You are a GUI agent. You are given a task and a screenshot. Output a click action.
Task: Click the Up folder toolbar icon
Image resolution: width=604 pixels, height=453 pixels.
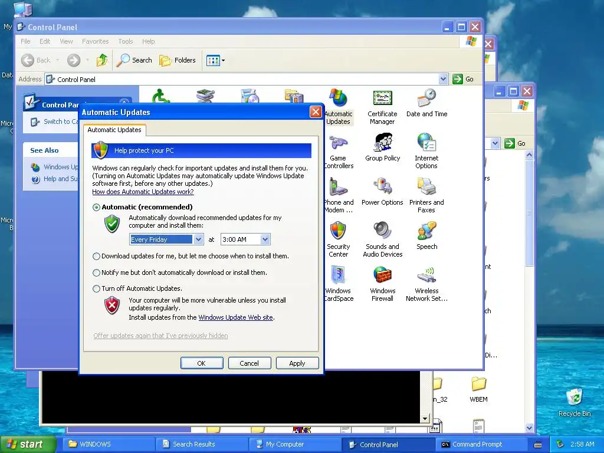102,60
